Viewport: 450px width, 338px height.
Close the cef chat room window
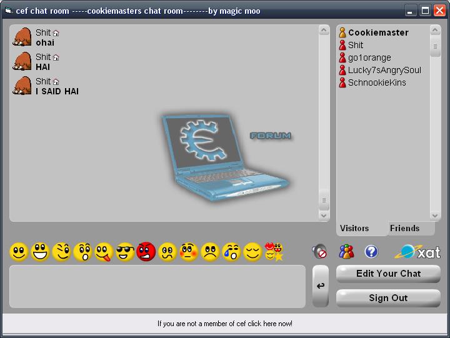click(x=439, y=11)
